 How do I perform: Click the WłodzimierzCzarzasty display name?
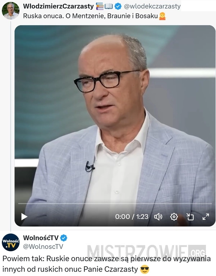pyautogui.click(x=58, y=6)
